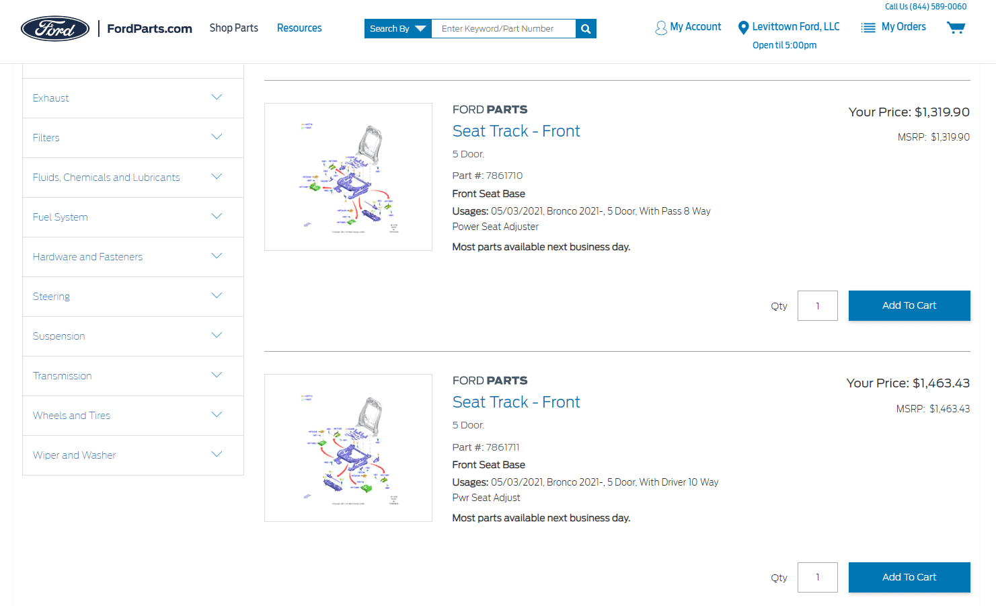996x606 pixels.
Task: Click the My Account person icon
Action: tap(661, 28)
